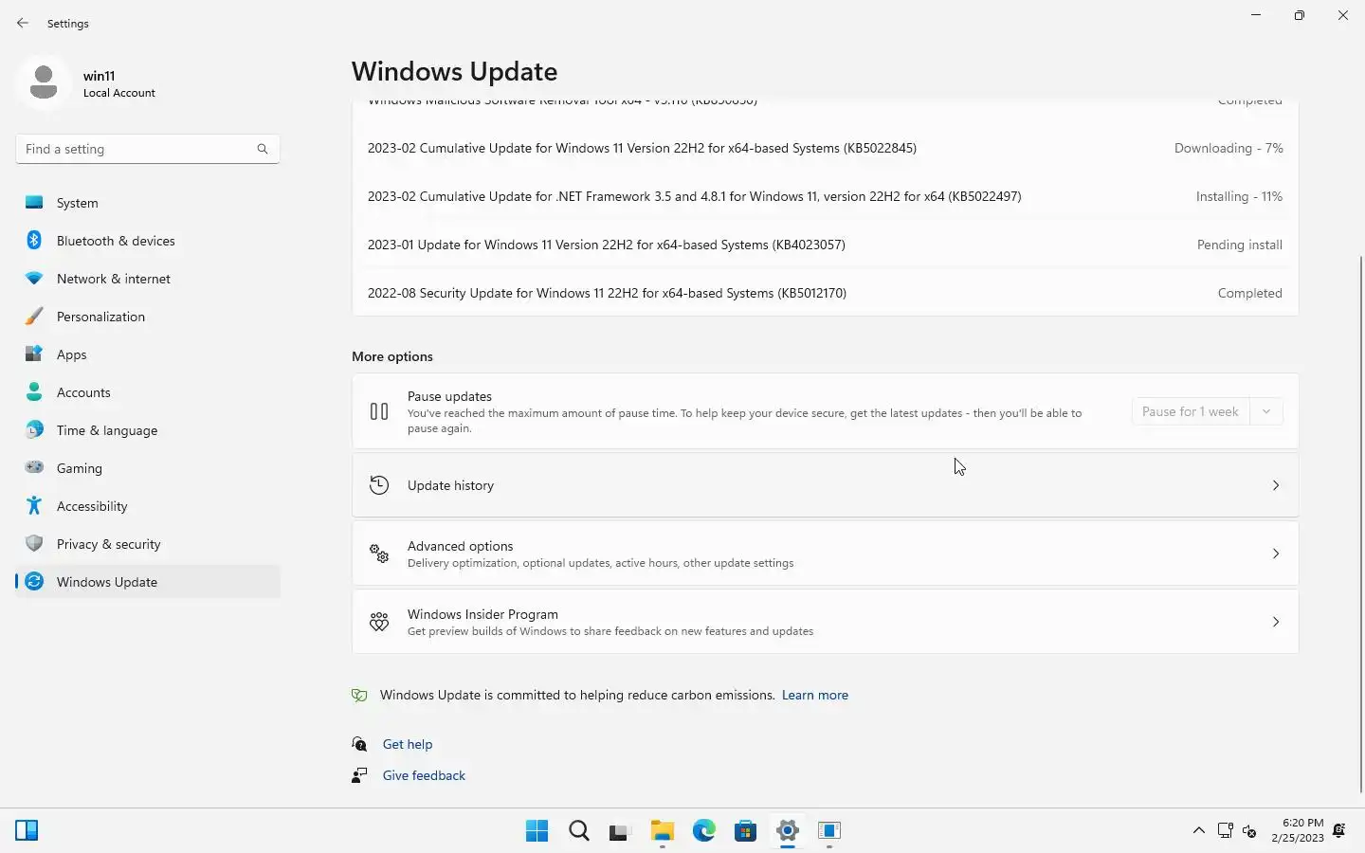The image size is (1365, 853).
Task: Open the Widgets button on taskbar
Action: click(27, 831)
